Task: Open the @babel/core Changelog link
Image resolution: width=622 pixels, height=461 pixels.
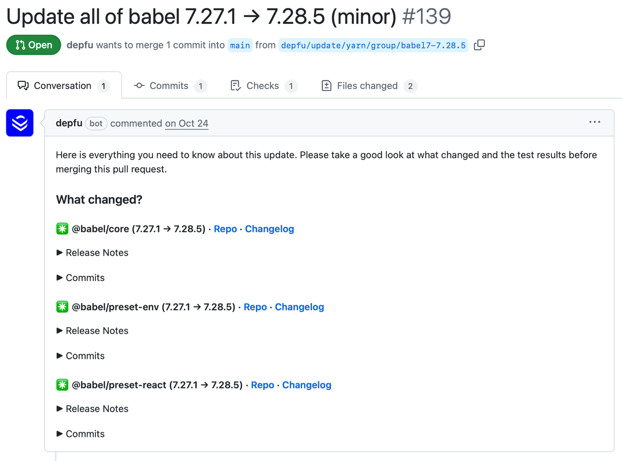Action: [x=269, y=229]
